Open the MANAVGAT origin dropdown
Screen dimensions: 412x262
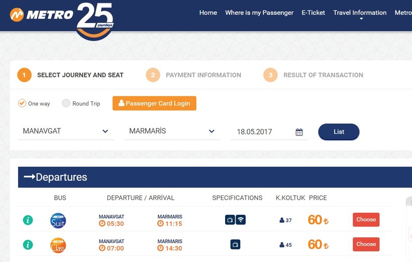(66, 131)
